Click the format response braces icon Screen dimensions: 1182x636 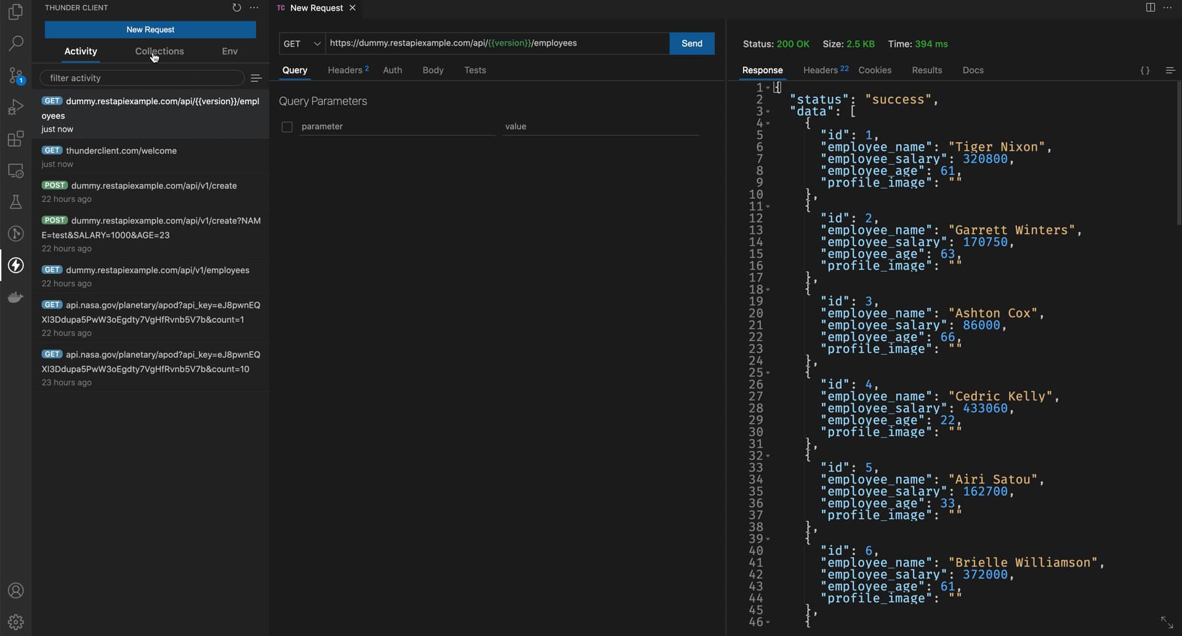pos(1146,70)
